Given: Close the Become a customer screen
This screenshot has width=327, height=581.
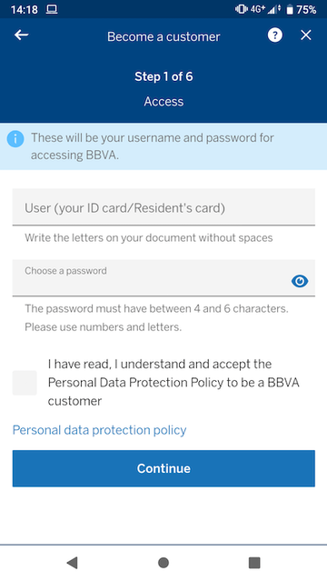Looking at the screenshot, I should pyautogui.click(x=306, y=35).
